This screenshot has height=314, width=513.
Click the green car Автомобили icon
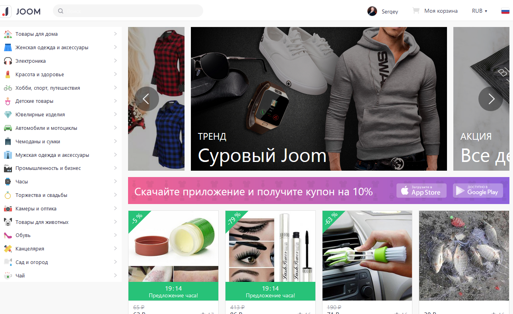coord(8,128)
